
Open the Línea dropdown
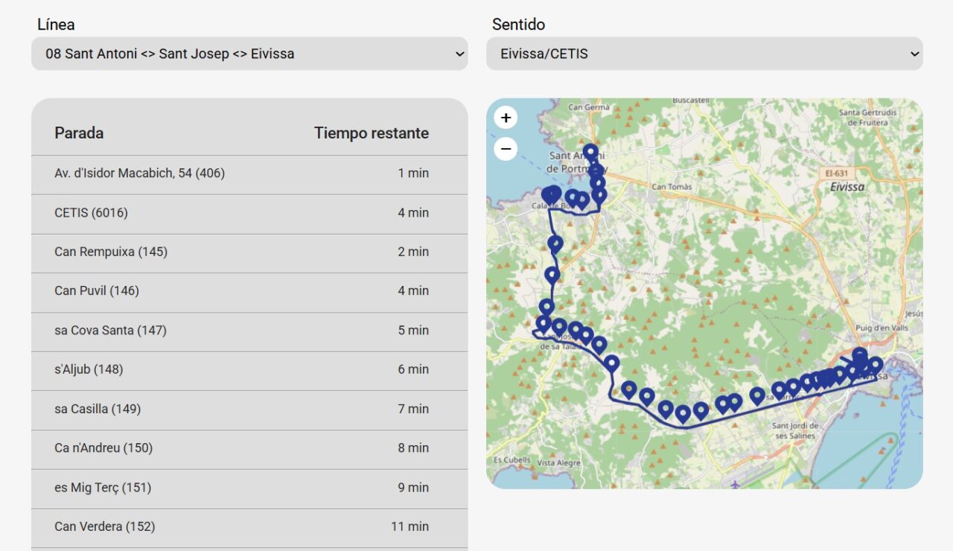tap(249, 54)
